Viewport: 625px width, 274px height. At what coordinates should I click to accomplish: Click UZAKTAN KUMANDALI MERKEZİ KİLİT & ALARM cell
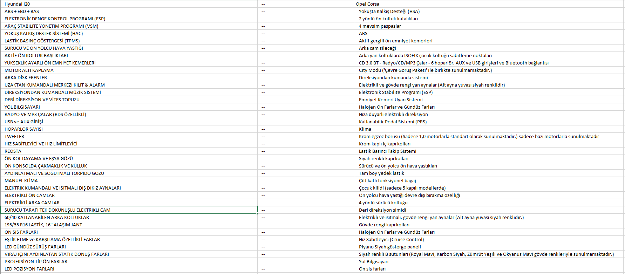coord(129,85)
